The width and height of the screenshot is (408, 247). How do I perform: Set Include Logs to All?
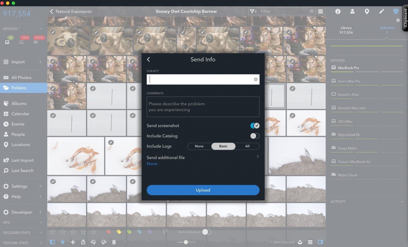pos(247,146)
